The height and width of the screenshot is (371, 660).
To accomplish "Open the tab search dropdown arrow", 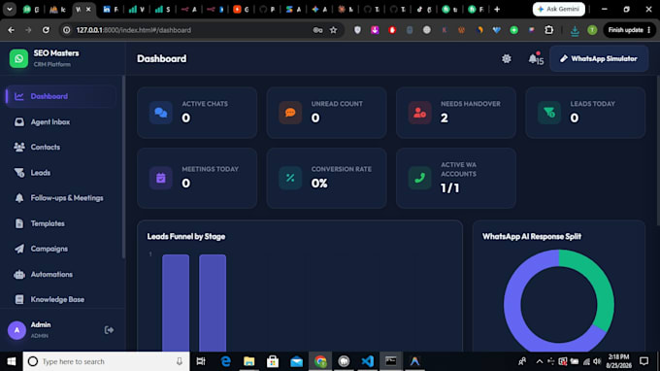I will click(x=10, y=10).
